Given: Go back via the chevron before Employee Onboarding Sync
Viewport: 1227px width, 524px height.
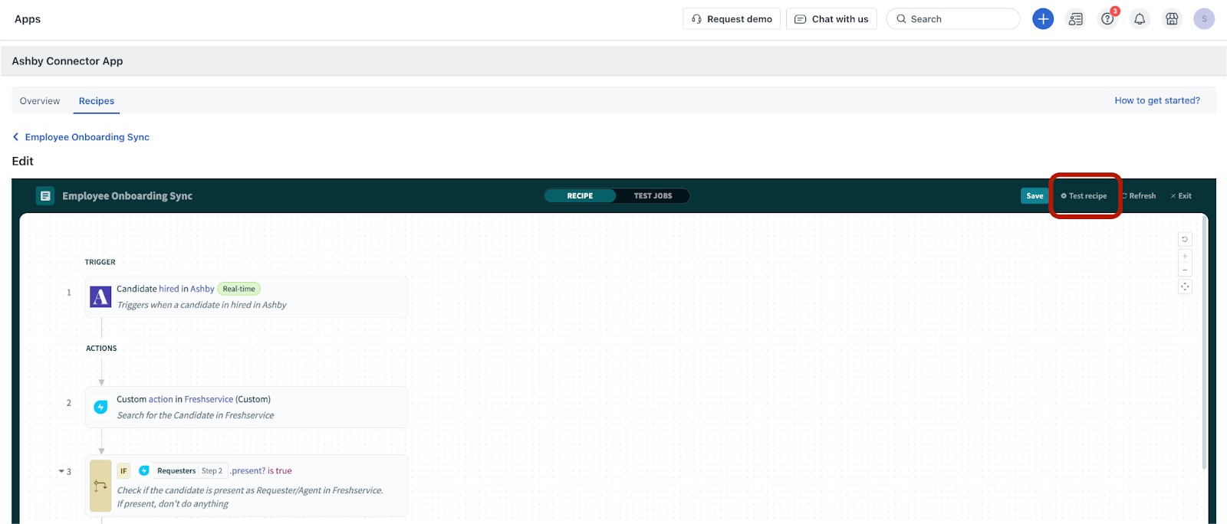Looking at the screenshot, I should pos(15,137).
